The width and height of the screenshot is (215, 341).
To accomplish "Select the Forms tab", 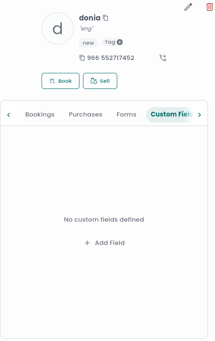I will [x=127, y=115].
